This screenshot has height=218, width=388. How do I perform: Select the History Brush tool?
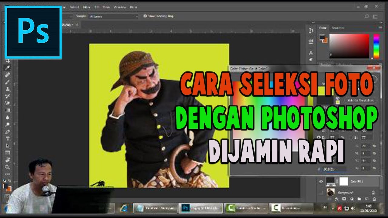pyautogui.click(x=8, y=96)
